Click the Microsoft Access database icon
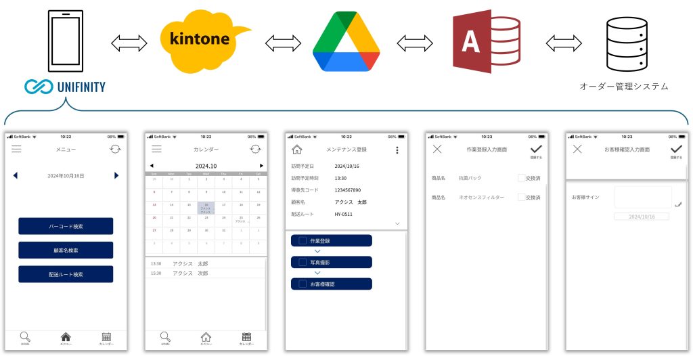693x356 pixels. click(x=486, y=41)
